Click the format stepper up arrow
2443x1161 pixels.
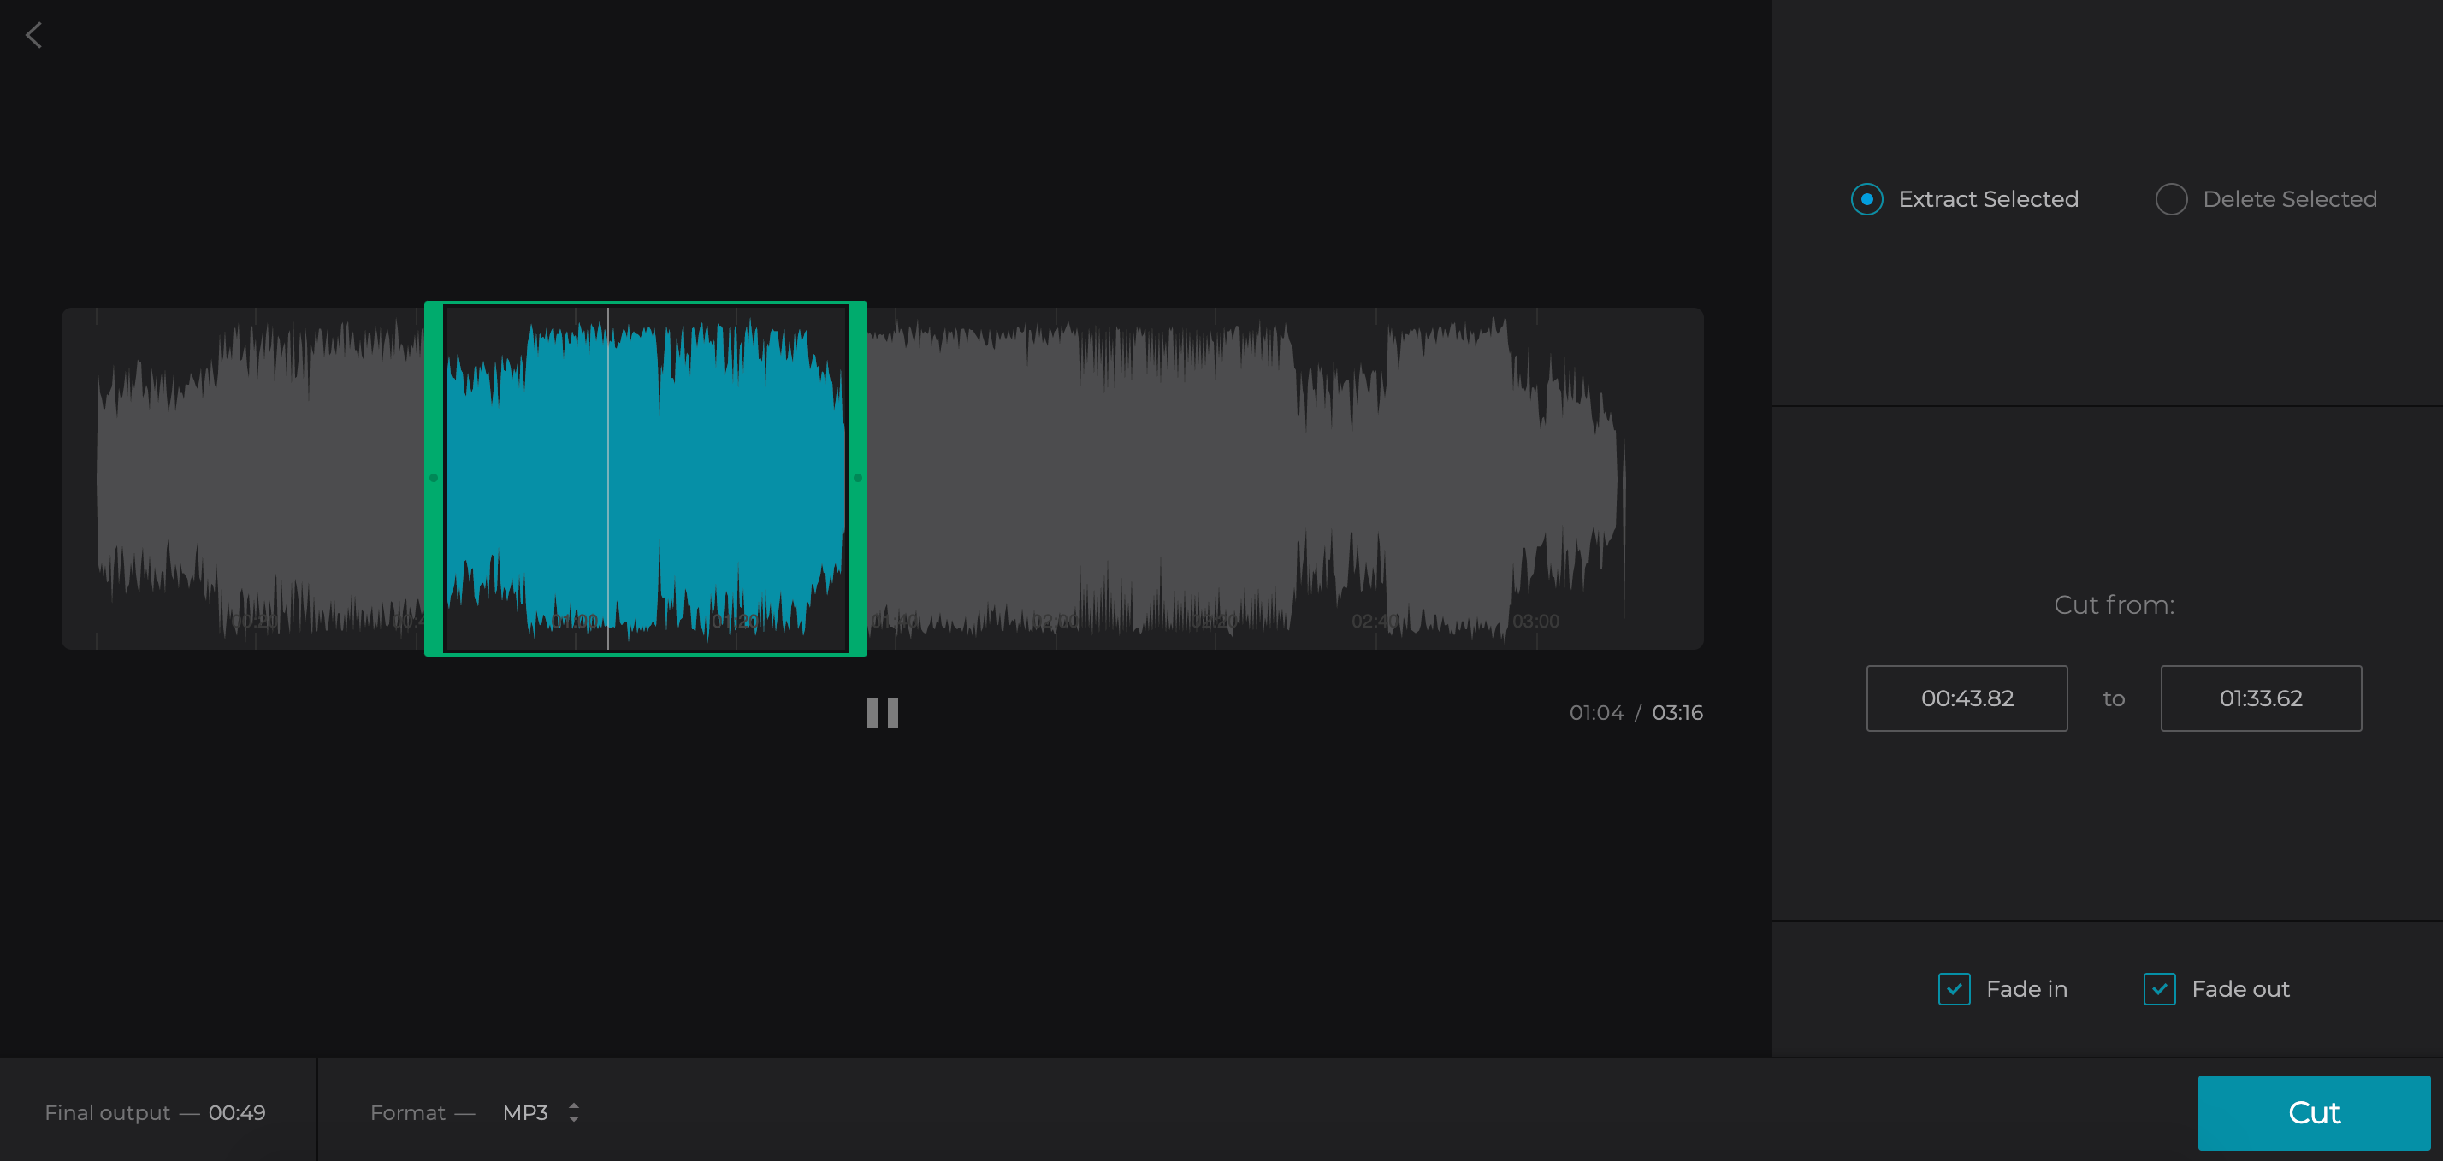[574, 1107]
